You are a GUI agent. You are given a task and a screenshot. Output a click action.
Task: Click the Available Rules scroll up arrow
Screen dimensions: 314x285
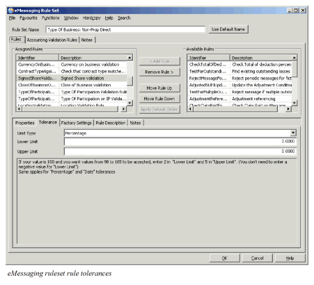coord(295,58)
